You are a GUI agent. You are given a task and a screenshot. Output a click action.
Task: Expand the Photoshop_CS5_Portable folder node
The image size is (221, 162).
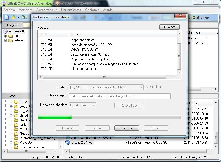(11, 138)
